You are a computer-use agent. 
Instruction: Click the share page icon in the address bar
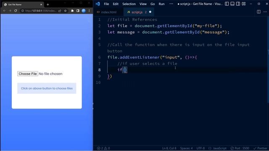[x=60, y=11]
